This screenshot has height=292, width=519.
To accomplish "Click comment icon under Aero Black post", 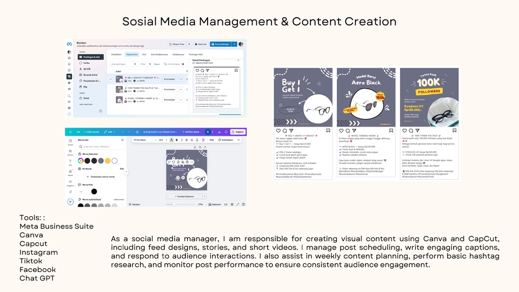I will click(347, 131).
